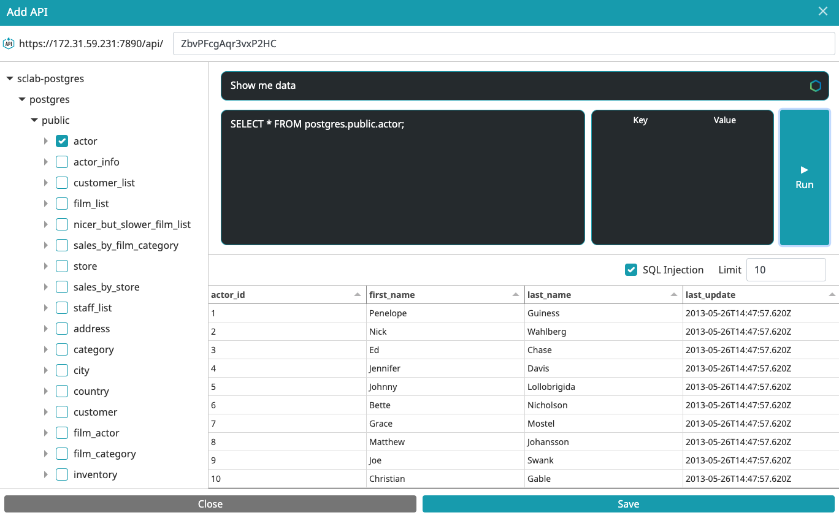839x518 pixels.
Task: Click the Value column header
Action: coord(724,120)
